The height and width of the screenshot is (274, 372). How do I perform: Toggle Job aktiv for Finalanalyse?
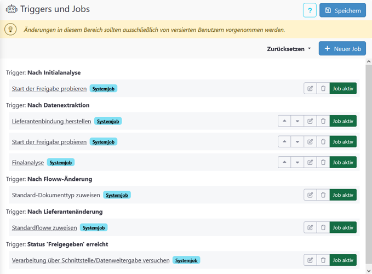[343, 162]
